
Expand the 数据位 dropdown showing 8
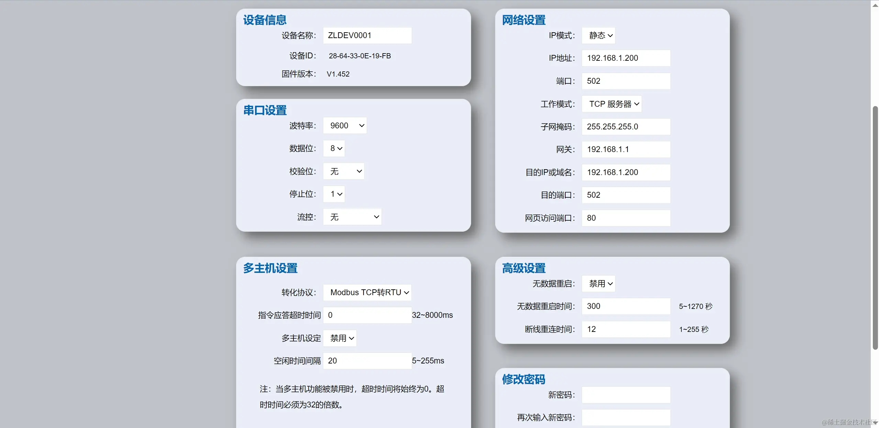click(x=333, y=148)
